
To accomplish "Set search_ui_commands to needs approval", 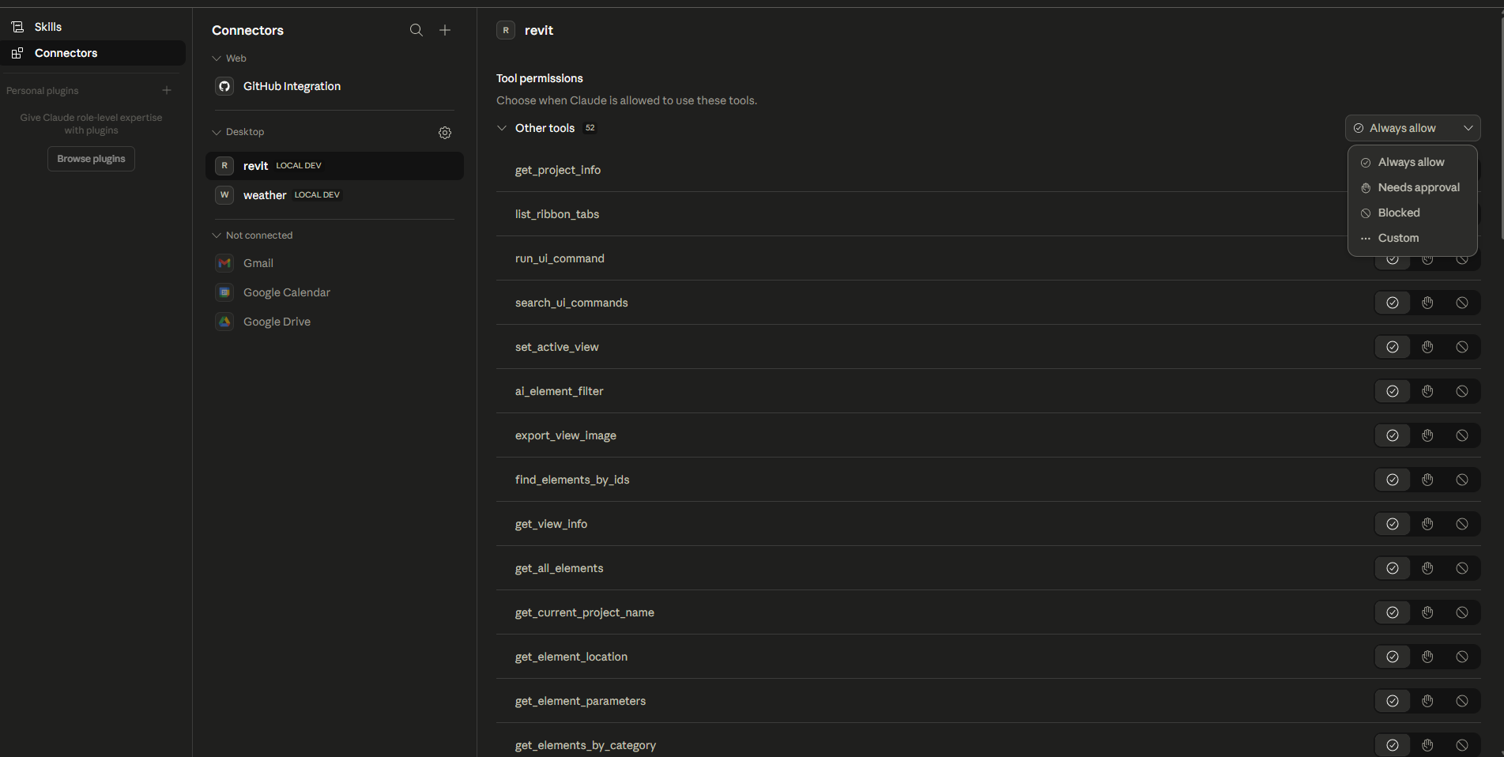I will tap(1427, 303).
